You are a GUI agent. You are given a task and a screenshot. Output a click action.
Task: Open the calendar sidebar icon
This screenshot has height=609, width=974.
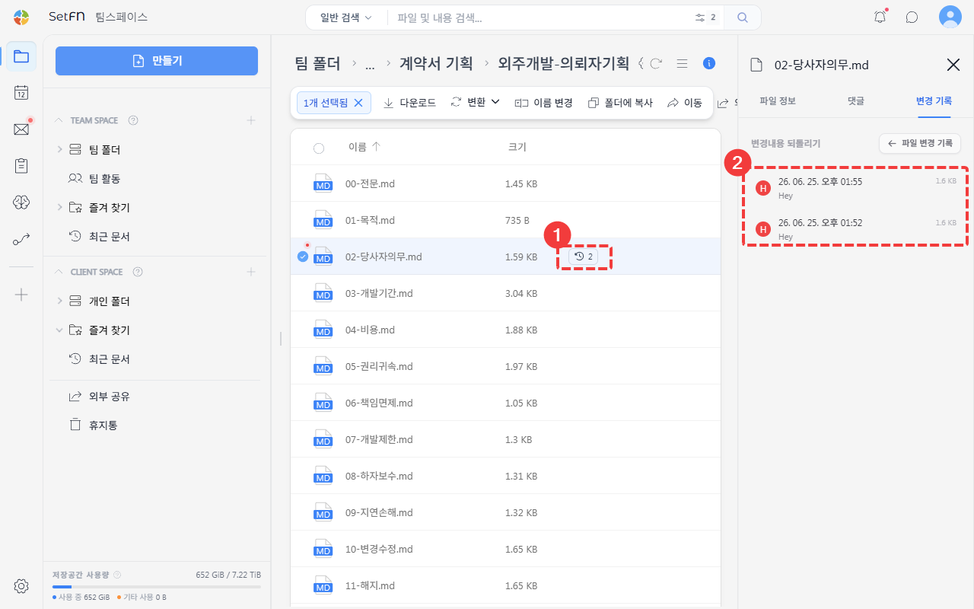tap(21, 93)
